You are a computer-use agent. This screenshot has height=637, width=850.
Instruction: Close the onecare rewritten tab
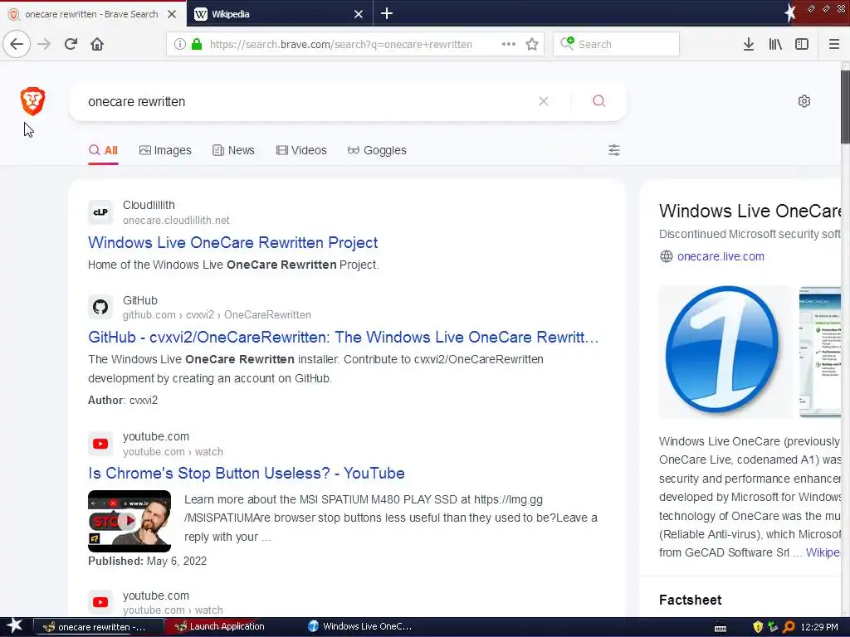click(172, 14)
